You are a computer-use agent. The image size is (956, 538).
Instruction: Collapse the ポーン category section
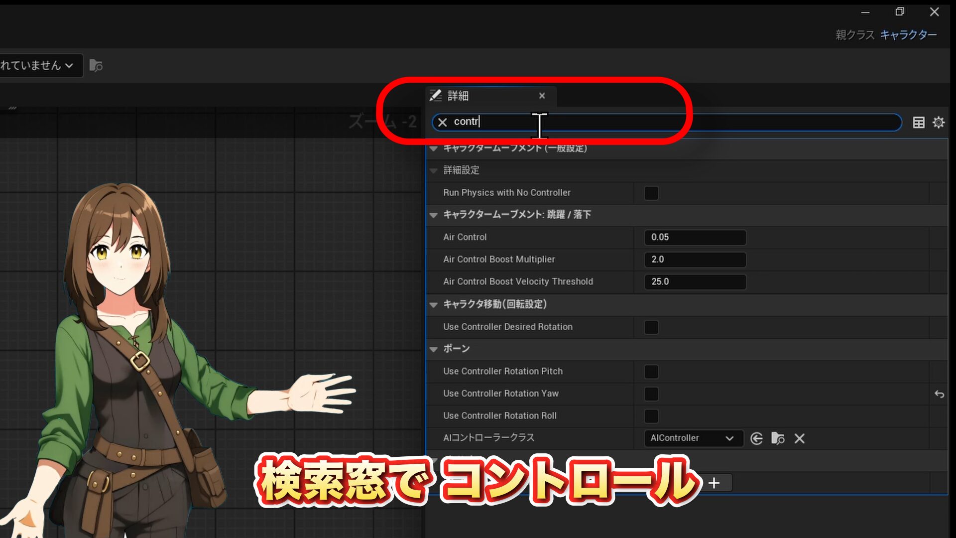(x=434, y=349)
